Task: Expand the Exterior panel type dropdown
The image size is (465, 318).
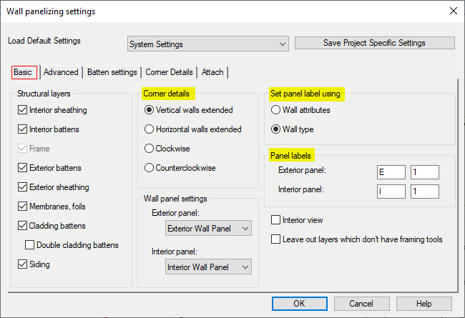Action: pos(208,229)
